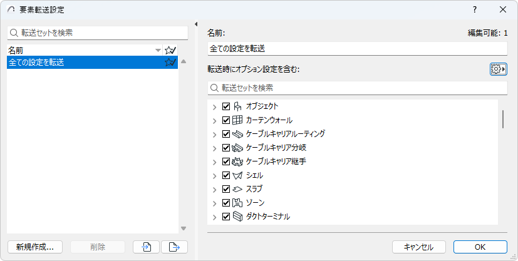Toggle star icon on 全ての設定を転送 row

pos(170,63)
